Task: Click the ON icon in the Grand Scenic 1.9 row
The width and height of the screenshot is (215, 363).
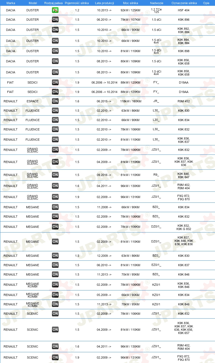Action: [x=55, y=197]
